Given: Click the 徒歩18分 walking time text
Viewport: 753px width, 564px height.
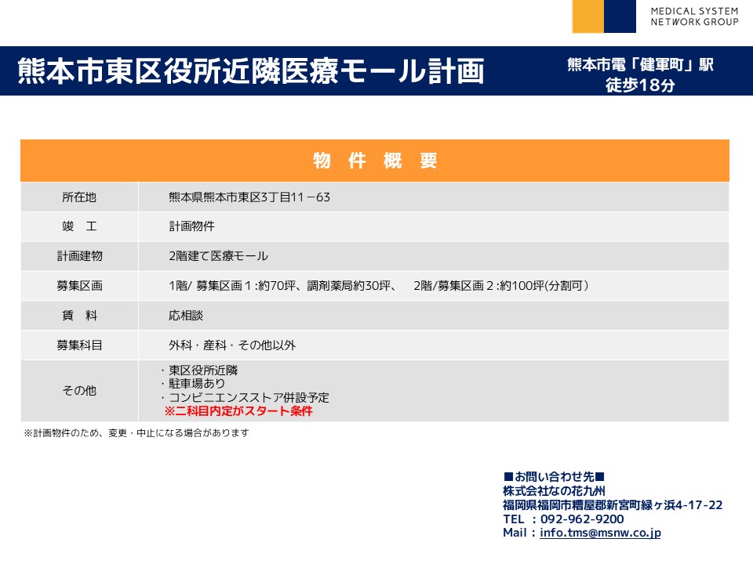Looking at the screenshot, I should (x=640, y=86).
